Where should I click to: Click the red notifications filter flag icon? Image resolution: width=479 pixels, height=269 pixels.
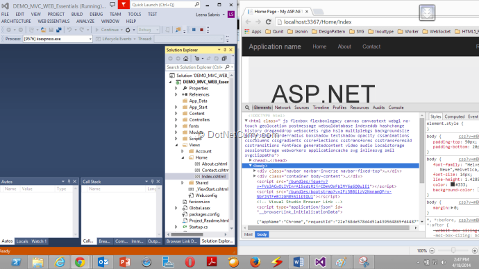(124, 5)
